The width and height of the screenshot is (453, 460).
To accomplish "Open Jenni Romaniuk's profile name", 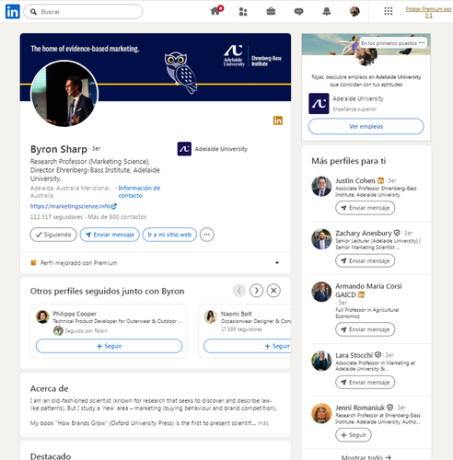I will [x=360, y=408].
